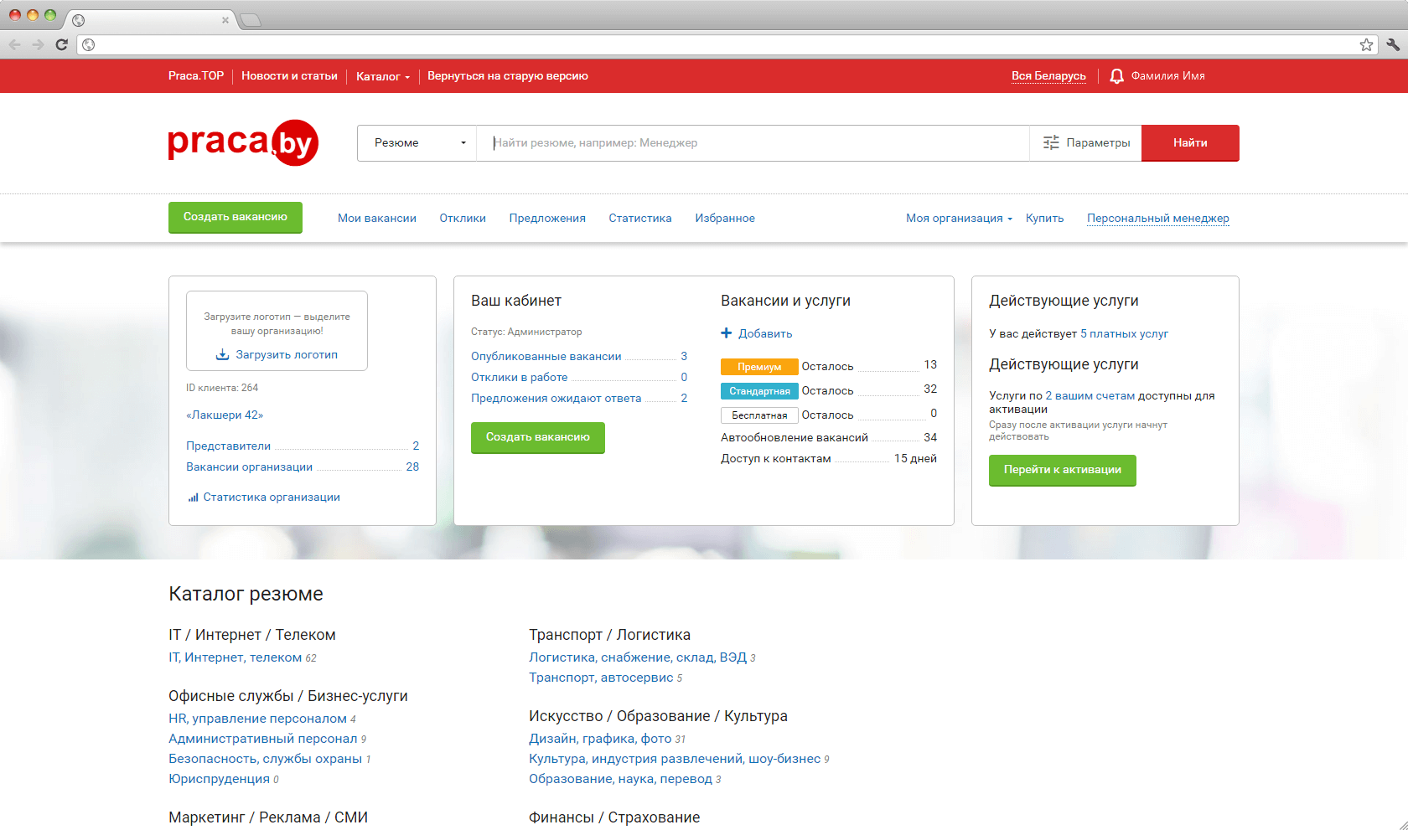Open the Мои вакансии tab
This screenshot has height=830, width=1408.
tap(377, 219)
